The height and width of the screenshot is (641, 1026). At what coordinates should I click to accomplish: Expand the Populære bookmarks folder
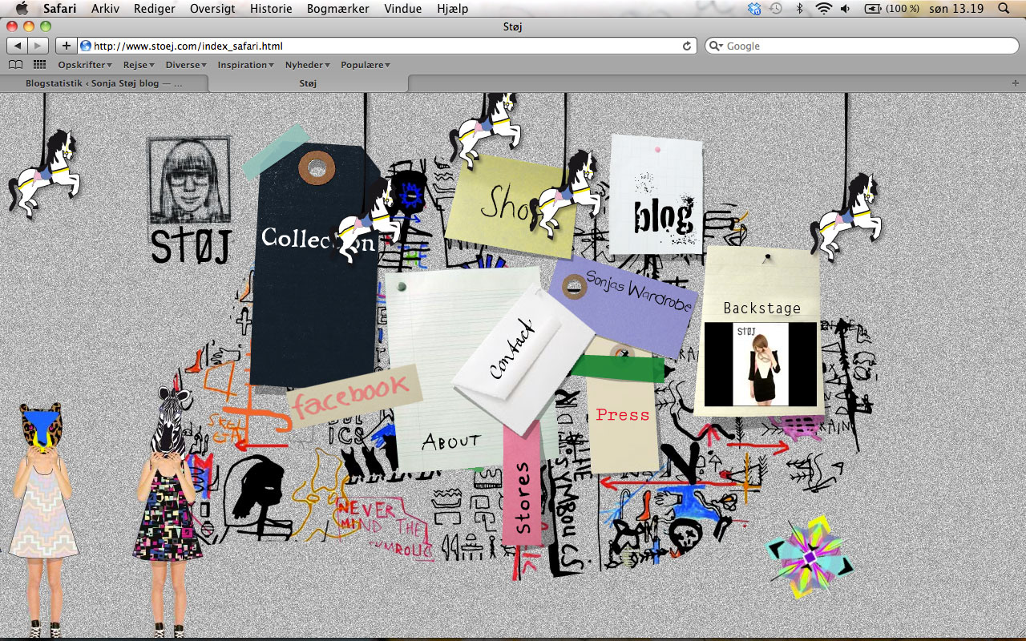(366, 65)
